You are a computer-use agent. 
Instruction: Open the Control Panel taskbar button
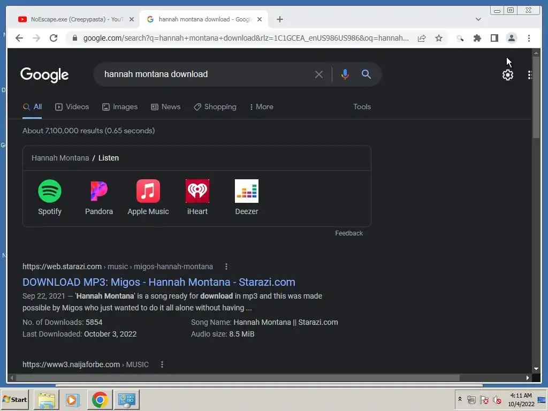(x=126, y=399)
